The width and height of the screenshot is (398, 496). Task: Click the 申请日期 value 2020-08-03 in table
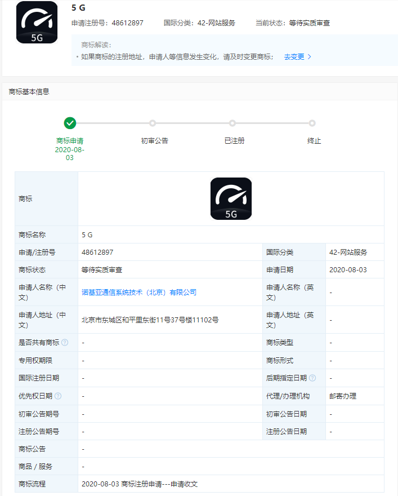point(348,270)
